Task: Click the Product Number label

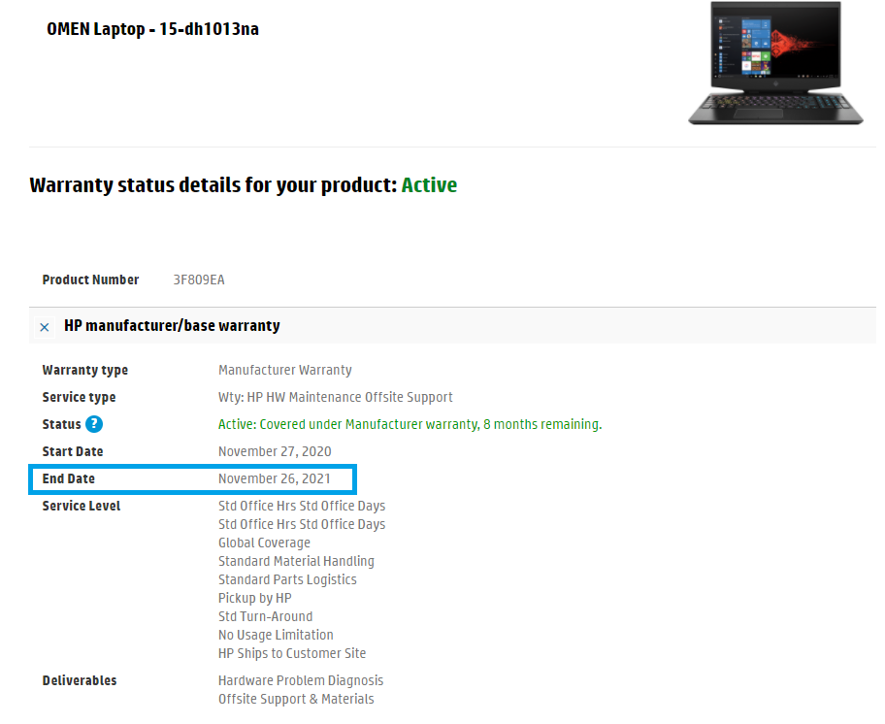Action: click(x=90, y=280)
